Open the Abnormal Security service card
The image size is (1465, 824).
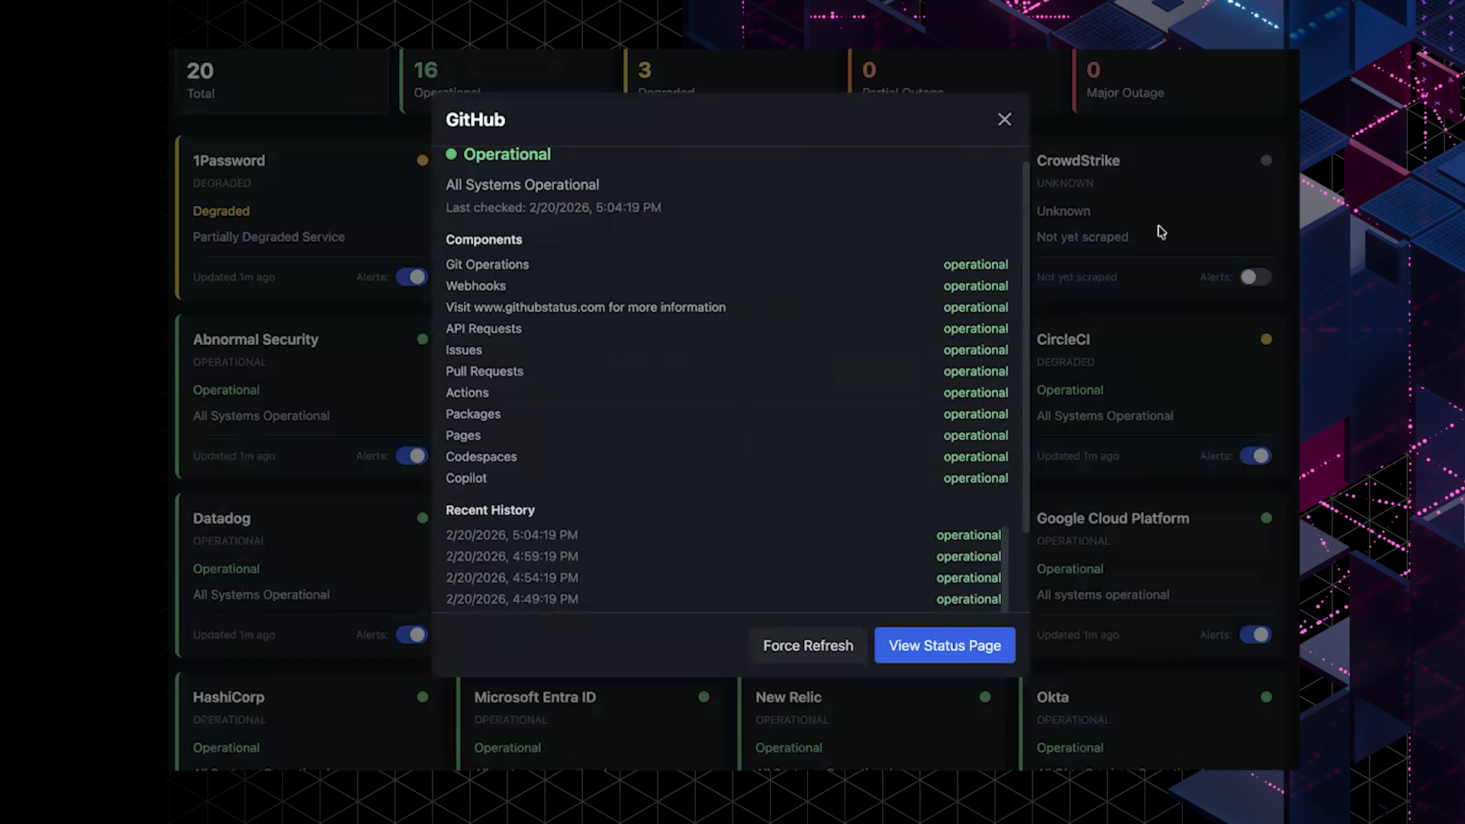point(304,396)
